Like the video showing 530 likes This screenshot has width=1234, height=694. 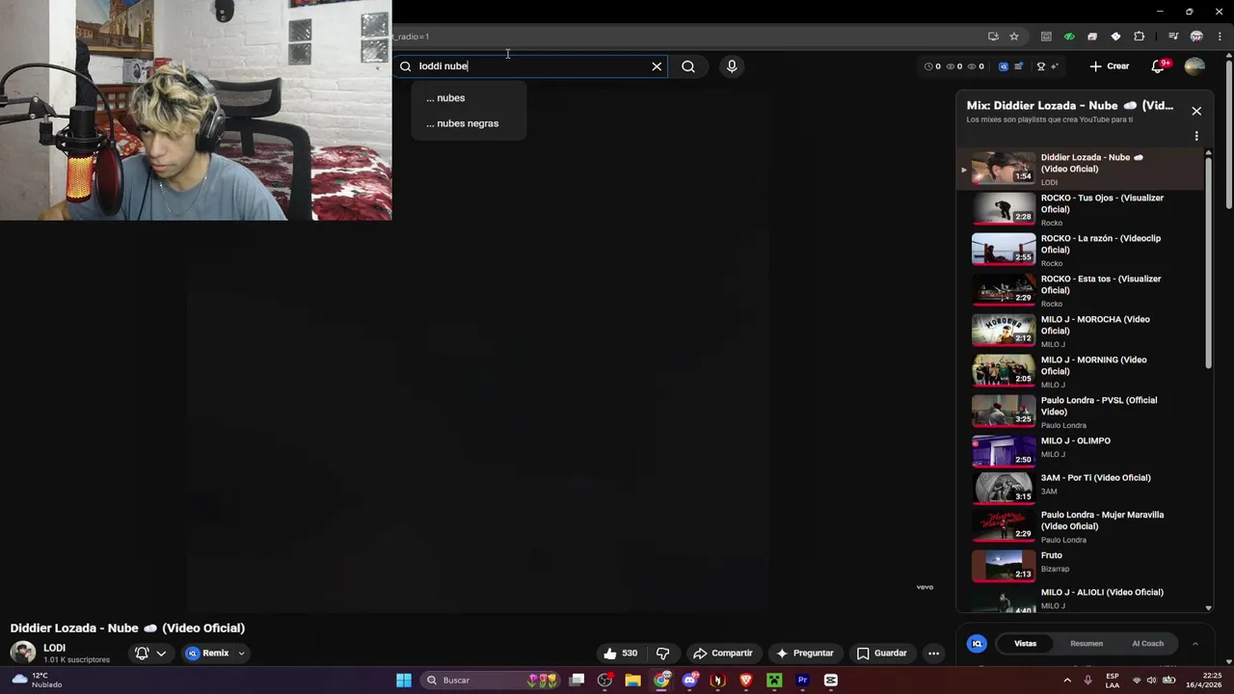(621, 653)
